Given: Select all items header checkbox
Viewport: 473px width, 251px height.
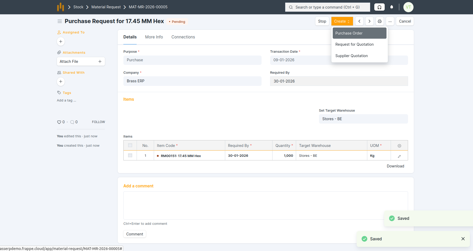Looking at the screenshot, I should [130, 145].
